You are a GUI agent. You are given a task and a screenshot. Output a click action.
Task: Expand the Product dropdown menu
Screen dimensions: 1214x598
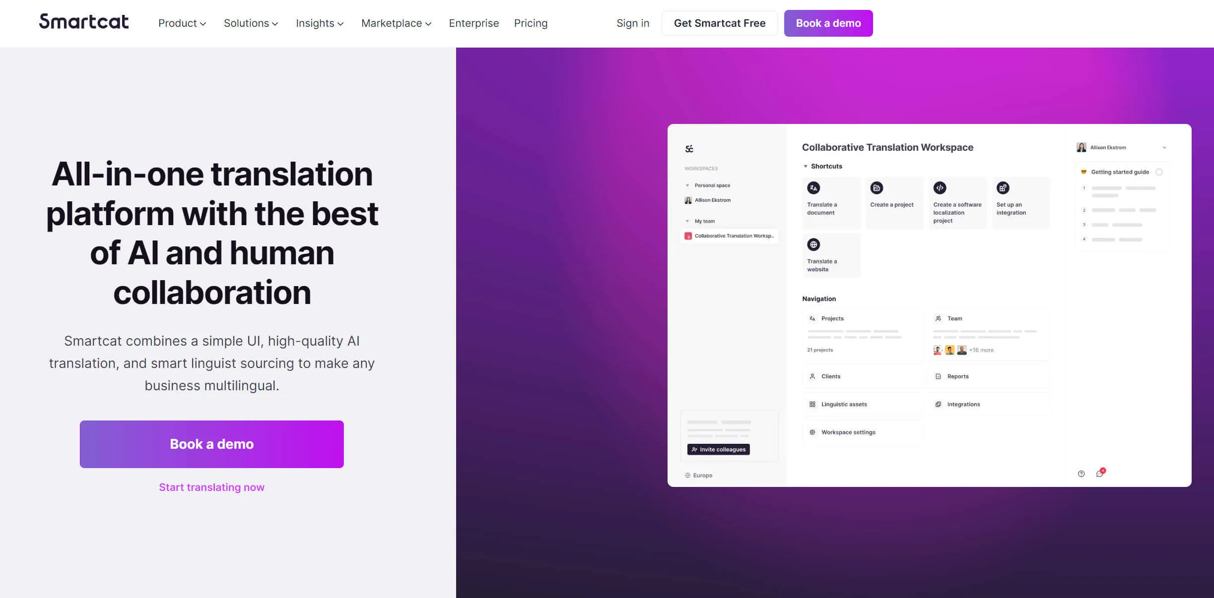pos(182,23)
